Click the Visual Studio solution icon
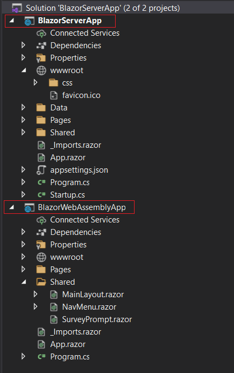Viewport: 234px width, 373px height. point(17,8)
